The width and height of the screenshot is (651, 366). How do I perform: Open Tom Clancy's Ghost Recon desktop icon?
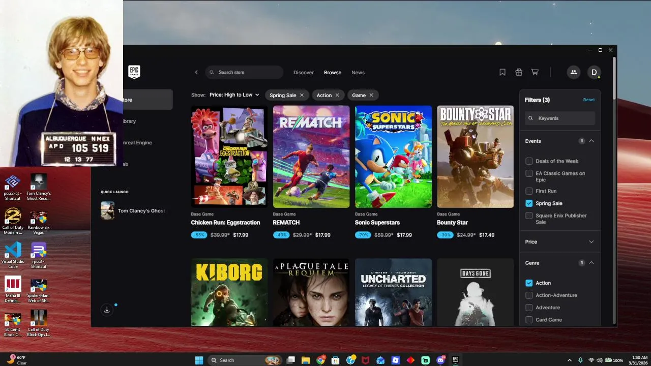coord(39,188)
